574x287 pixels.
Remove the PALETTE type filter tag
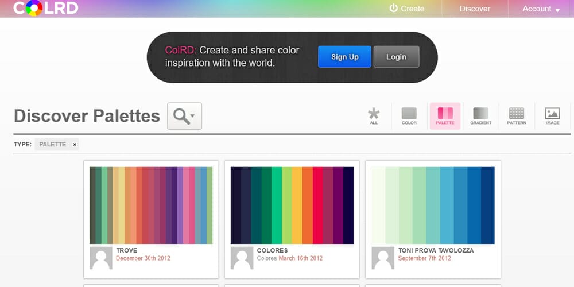click(x=75, y=144)
